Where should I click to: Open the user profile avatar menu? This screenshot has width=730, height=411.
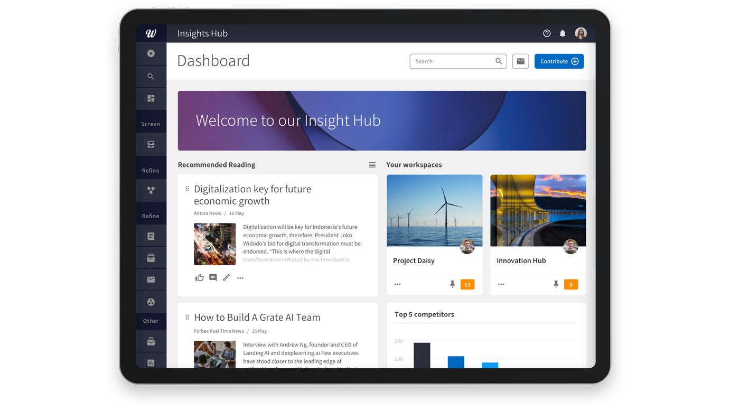[581, 33]
